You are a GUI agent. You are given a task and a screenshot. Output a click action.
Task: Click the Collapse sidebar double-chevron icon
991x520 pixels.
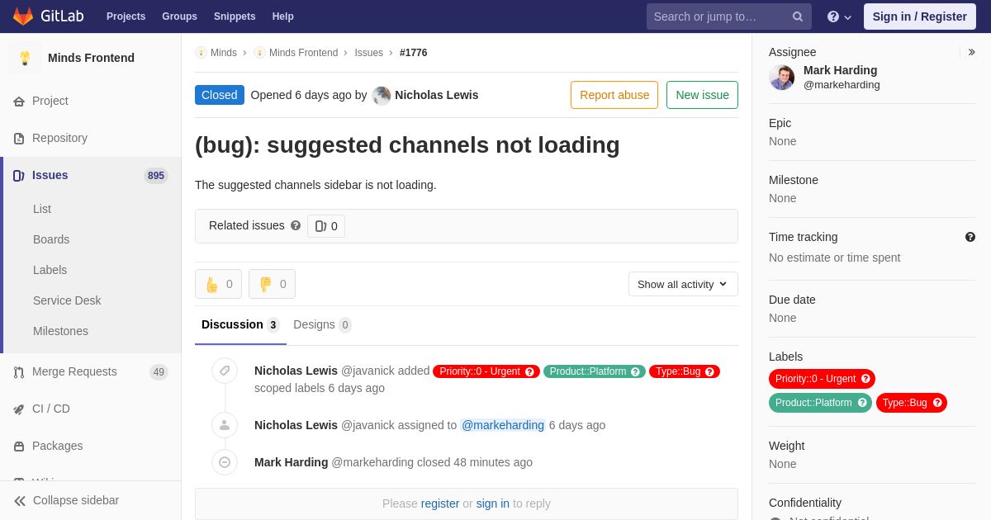click(x=20, y=501)
